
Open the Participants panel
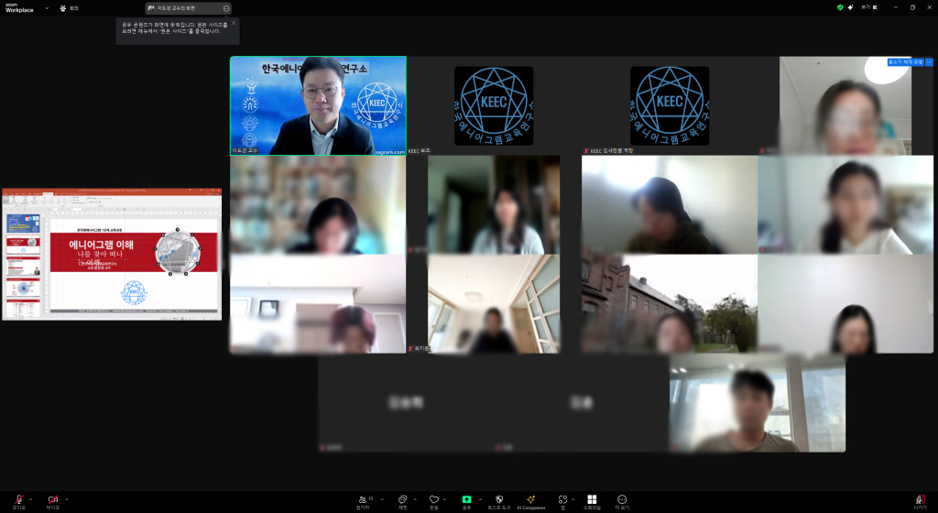click(363, 502)
